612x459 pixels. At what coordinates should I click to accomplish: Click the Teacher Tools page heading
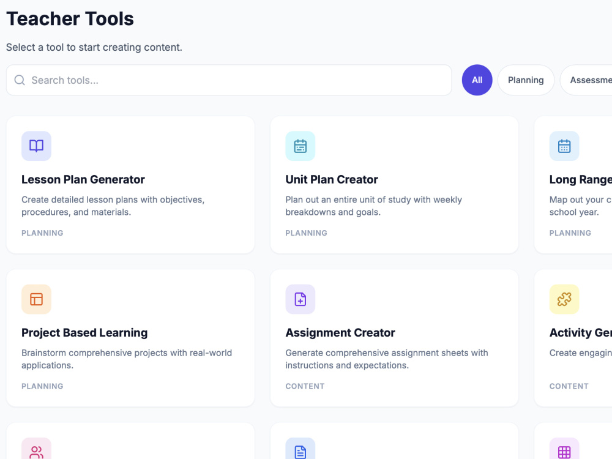pyautogui.click(x=70, y=19)
